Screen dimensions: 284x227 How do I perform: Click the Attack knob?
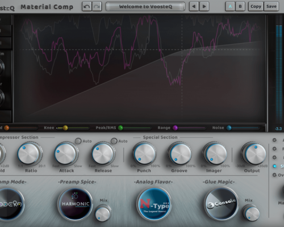tap(66, 153)
